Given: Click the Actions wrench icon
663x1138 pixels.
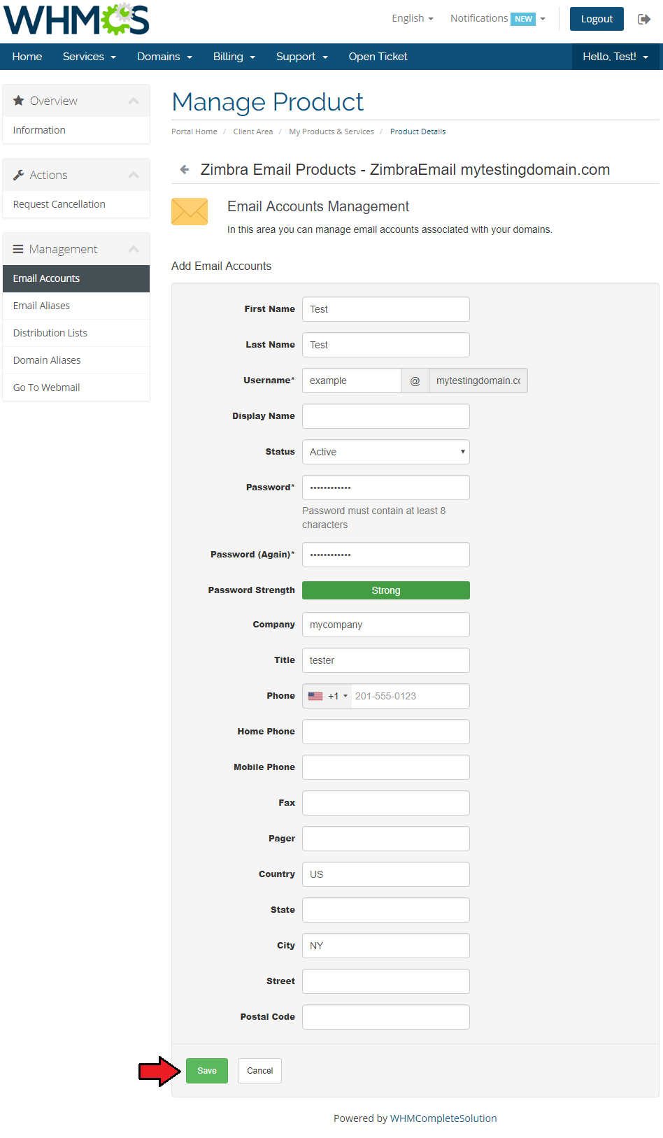Looking at the screenshot, I should (x=19, y=175).
